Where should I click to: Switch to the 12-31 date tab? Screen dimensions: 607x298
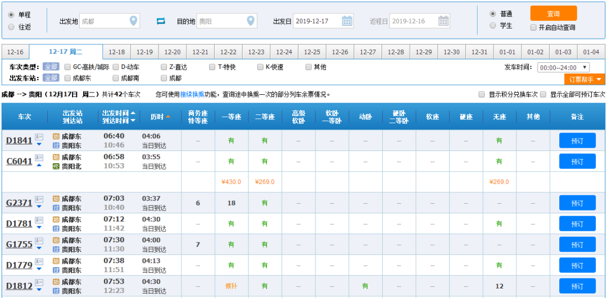pyautogui.click(x=479, y=52)
